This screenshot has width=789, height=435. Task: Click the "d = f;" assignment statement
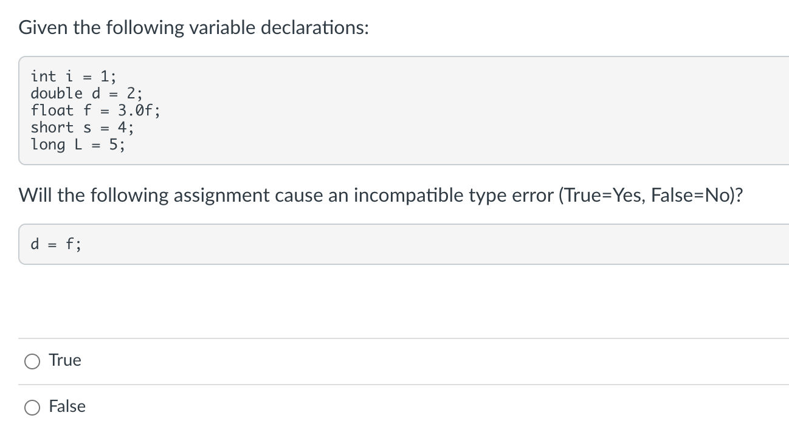click(x=55, y=244)
